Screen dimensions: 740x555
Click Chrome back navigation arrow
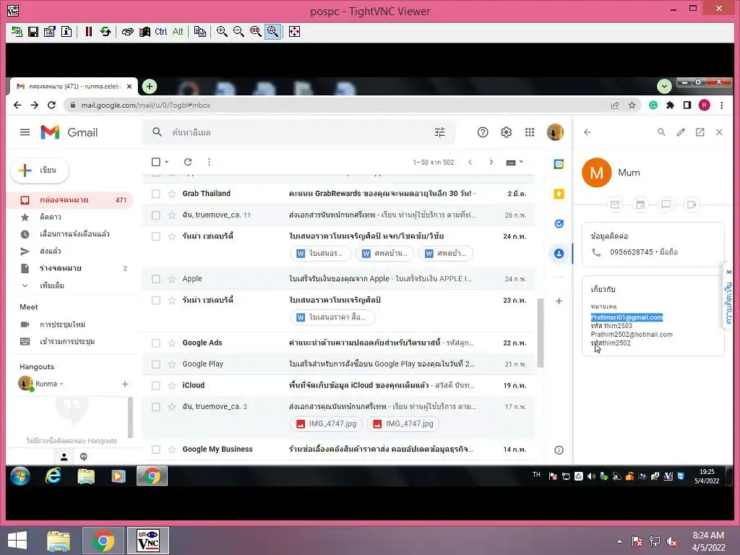pyautogui.click(x=17, y=106)
